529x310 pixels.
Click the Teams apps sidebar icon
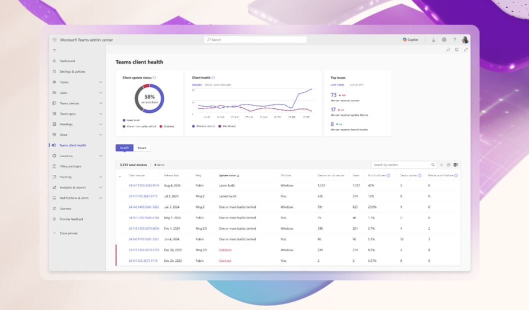54,114
